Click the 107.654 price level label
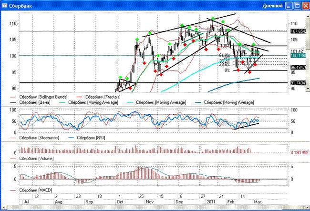The width and height of the screenshot is (310, 211). point(298,31)
